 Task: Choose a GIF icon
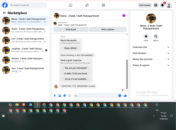point(70,96)
